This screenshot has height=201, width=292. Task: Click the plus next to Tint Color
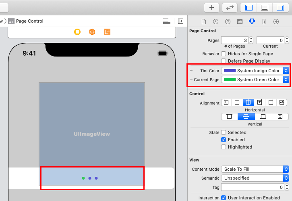[x=191, y=71]
